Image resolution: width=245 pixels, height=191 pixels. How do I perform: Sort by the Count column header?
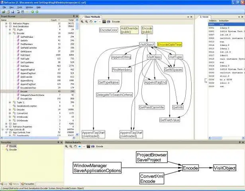[x=54, y=20]
